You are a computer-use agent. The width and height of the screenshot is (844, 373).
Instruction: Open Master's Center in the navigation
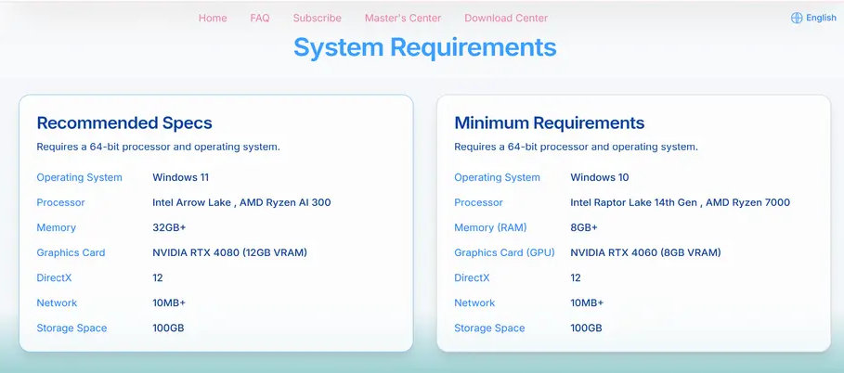click(x=403, y=18)
